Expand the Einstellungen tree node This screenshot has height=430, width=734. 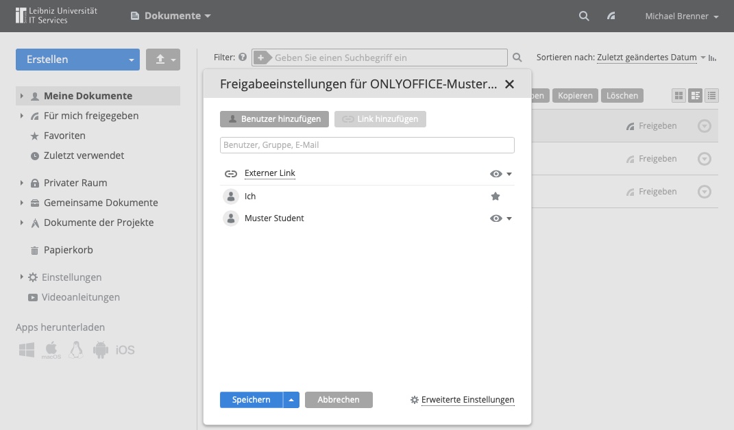[21, 277]
